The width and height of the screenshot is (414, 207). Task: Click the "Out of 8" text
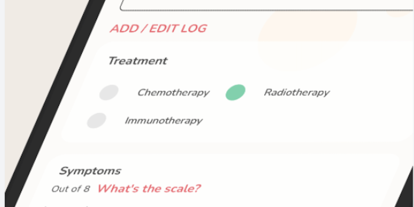(70, 189)
